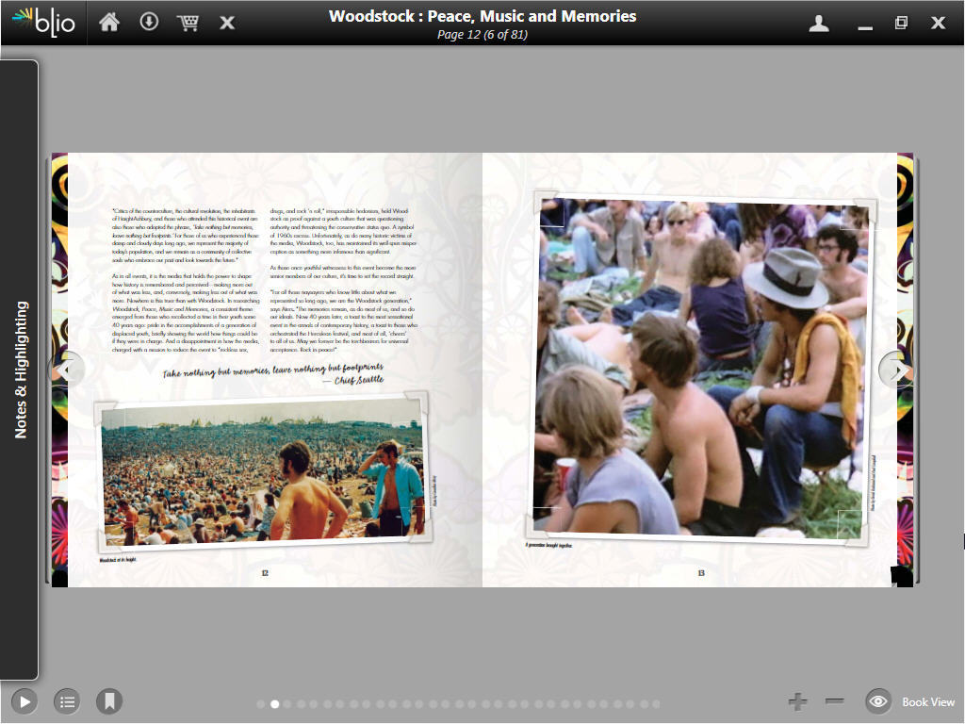Toggle the eye view mode icon

tap(878, 701)
